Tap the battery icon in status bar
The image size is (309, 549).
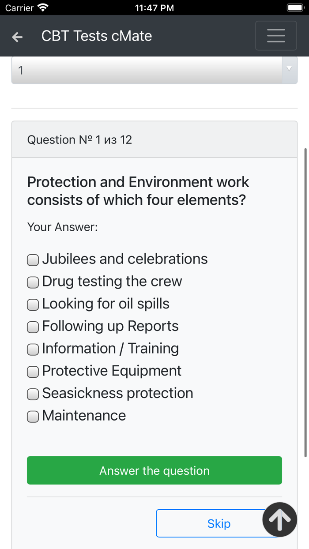(295, 8)
